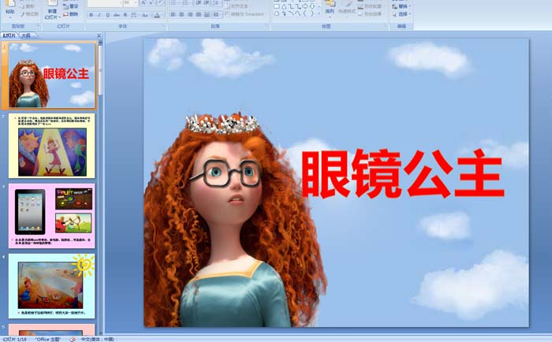Switch to the Outline (大纲) pane tab
Screen dimensions: 552x342
[26, 35]
